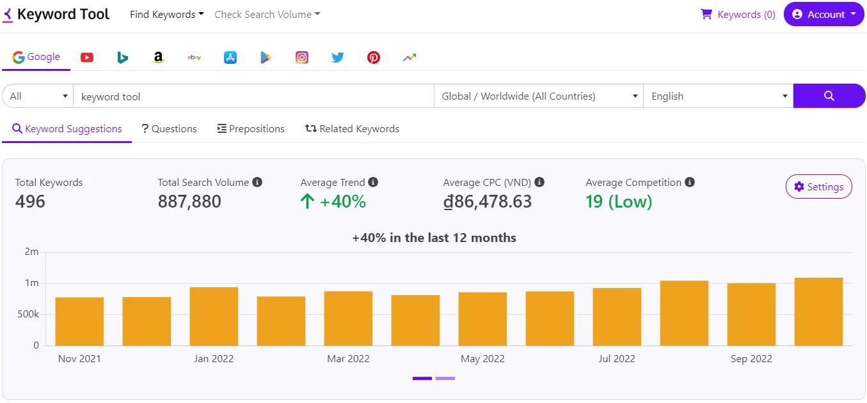
Task: Open the chart Settings button
Action: click(818, 186)
